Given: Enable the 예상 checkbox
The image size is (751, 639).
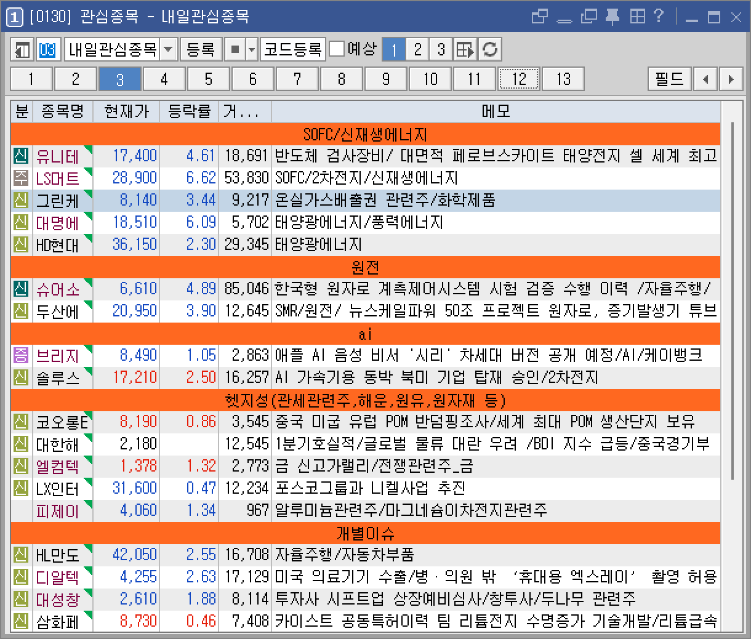Looking at the screenshot, I should pos(337,49).
